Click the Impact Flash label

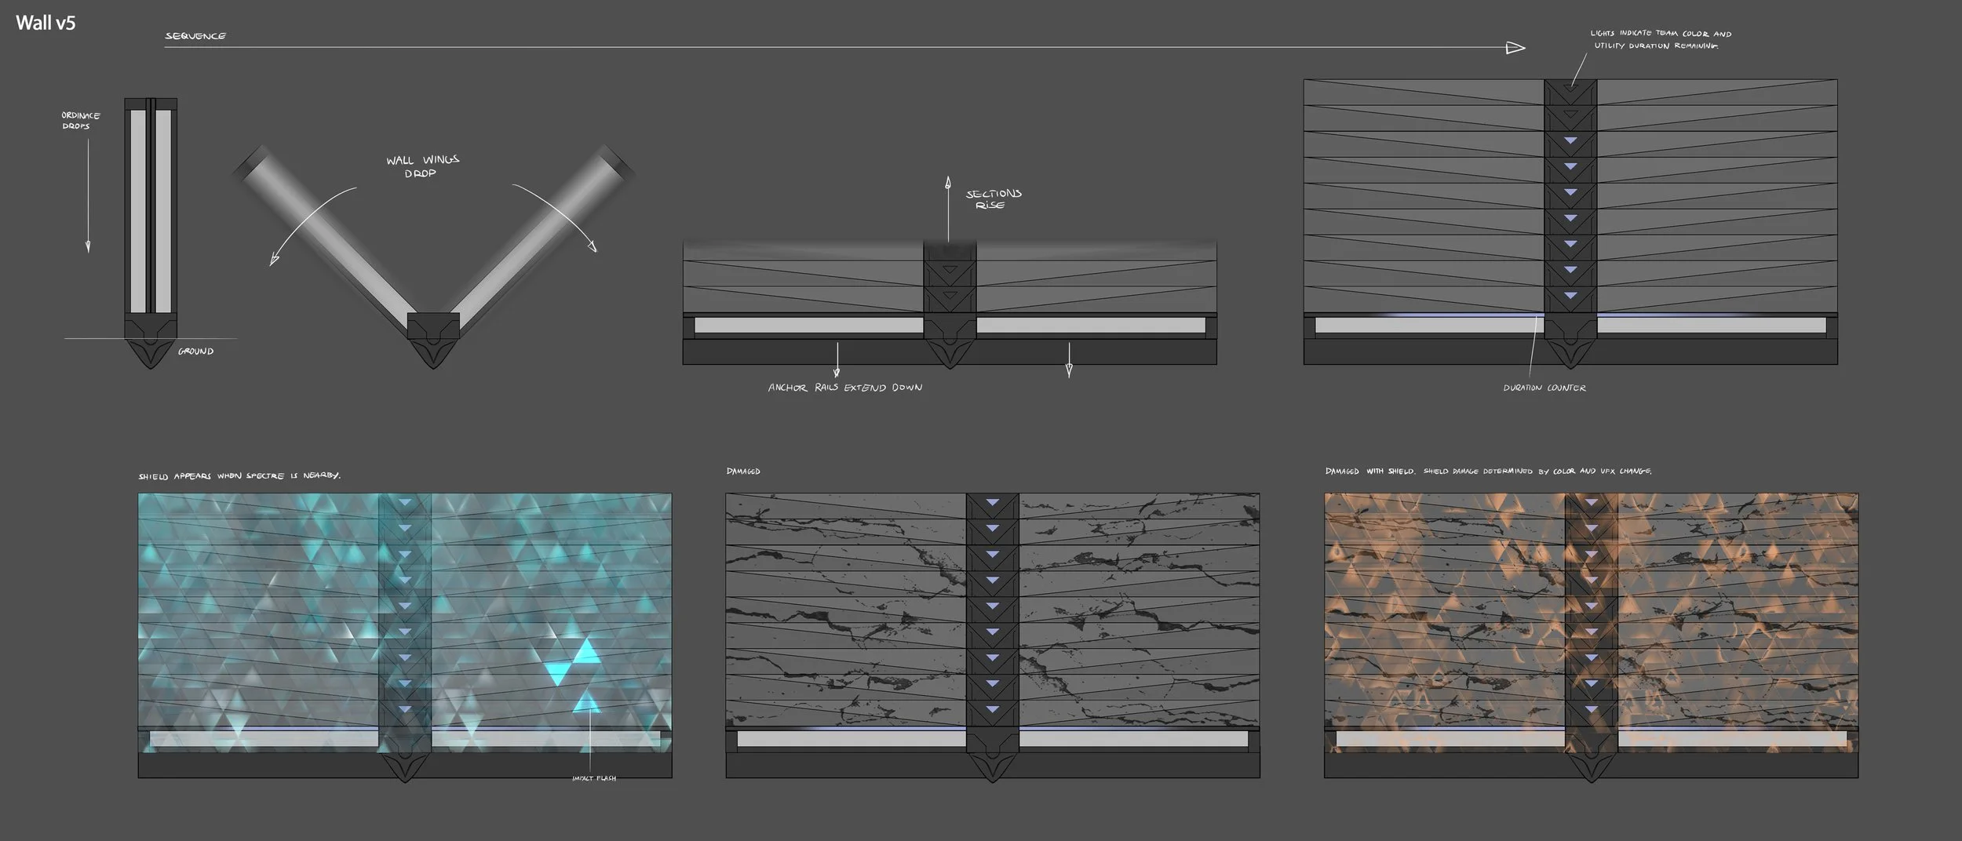594,778
